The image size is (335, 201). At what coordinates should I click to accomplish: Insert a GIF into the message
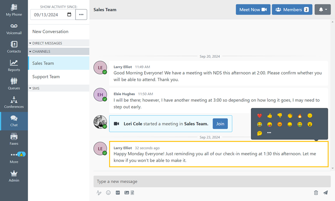118,193
